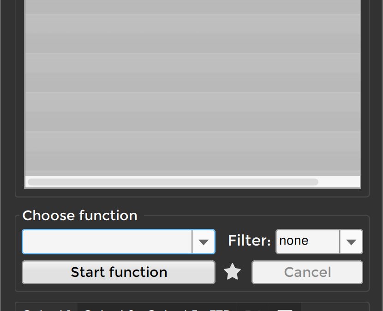The image size is (383, 311).
Task: Click the empty scrollbar track right of the thumb
Action: [339, 182]
